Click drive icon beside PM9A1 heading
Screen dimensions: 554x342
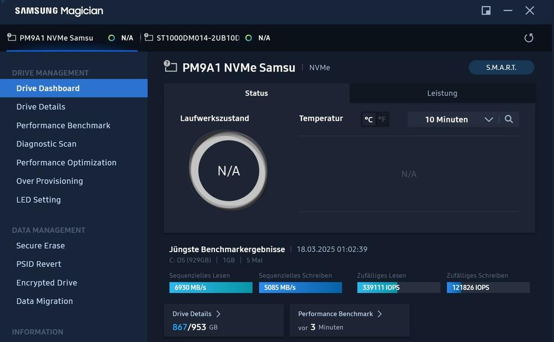(x=170, y=67)
